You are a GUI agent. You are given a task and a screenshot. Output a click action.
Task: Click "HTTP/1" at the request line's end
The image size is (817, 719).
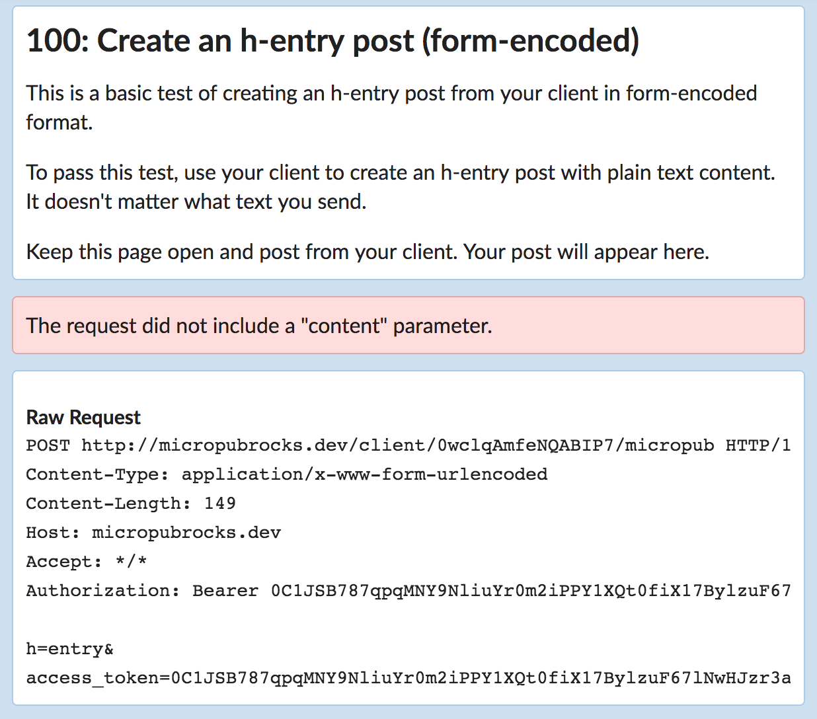click(758, 445)
